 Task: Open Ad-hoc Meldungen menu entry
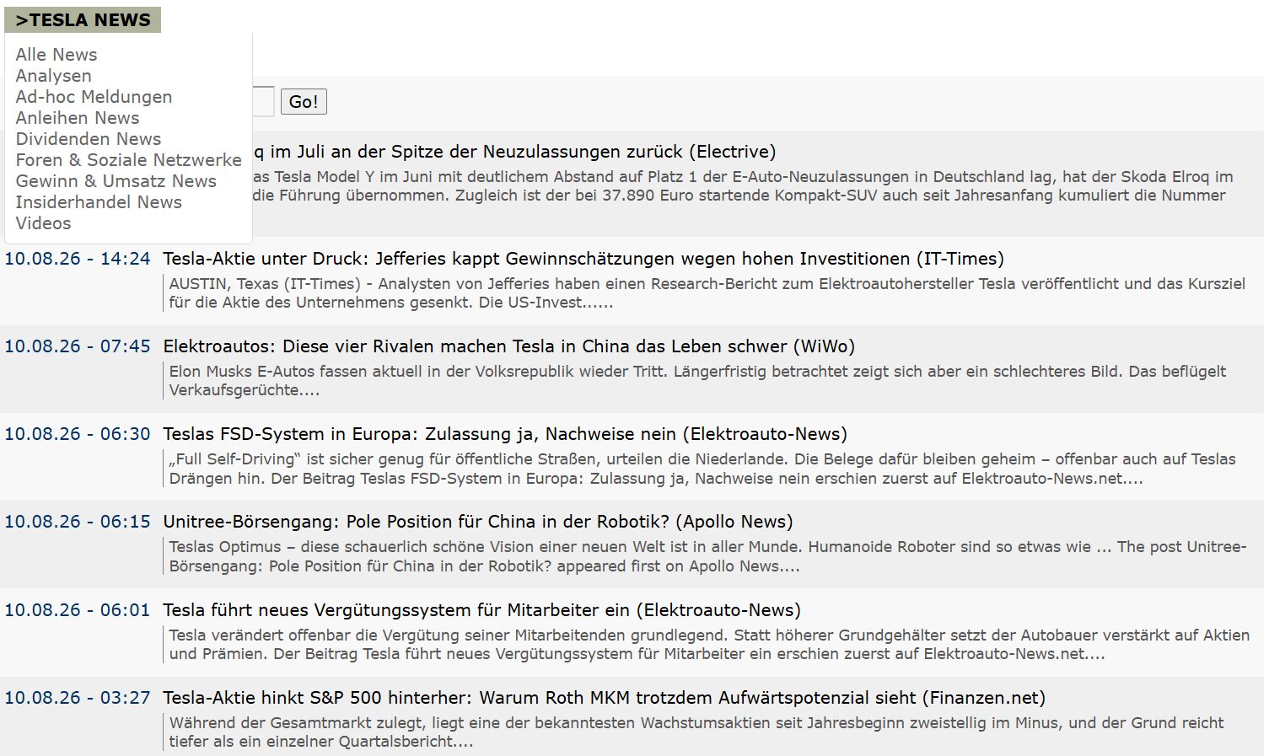pyautogui.click(x=94, y=97)
